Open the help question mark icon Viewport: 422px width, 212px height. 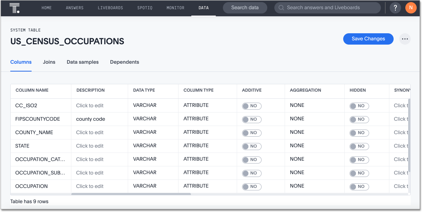(395, 8)
